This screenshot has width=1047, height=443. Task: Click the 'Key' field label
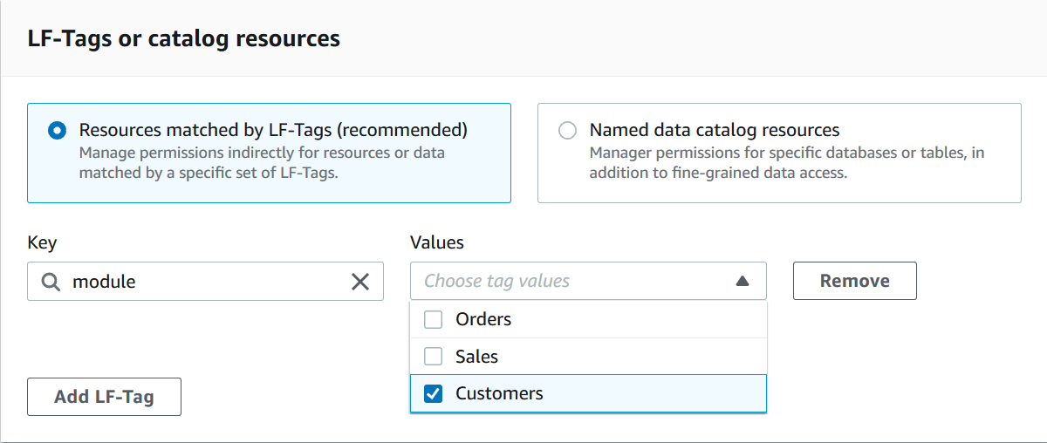[41, 242]
